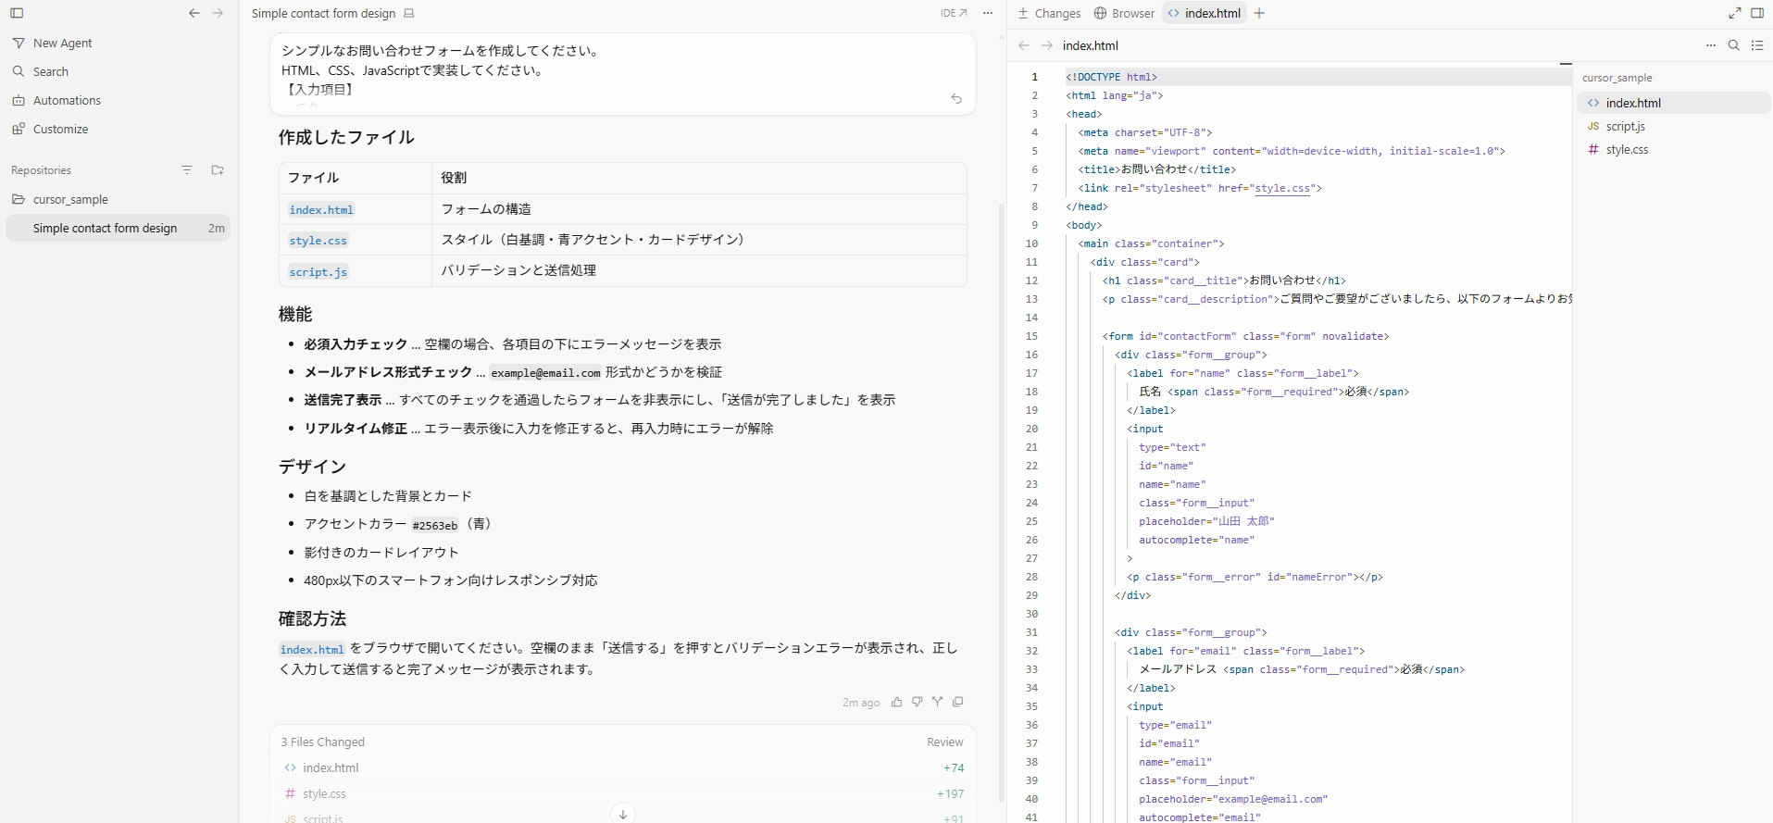
Task: Toggle the file list outline icon
Action: (1757, 45)
